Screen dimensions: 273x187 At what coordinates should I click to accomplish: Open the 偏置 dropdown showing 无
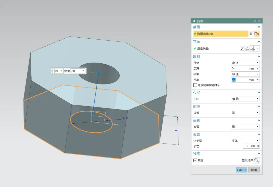[x=245, y=127]
